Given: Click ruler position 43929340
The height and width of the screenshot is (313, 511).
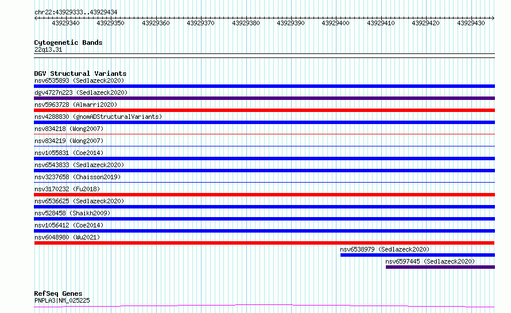Looking at the screenshot, I should point(66,23).
